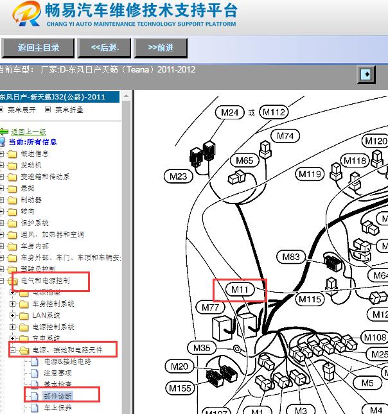The width and height of the screenshot is (388, 414).
Task: Expand the 概述信息 folder node
Action: coord(1,153)
